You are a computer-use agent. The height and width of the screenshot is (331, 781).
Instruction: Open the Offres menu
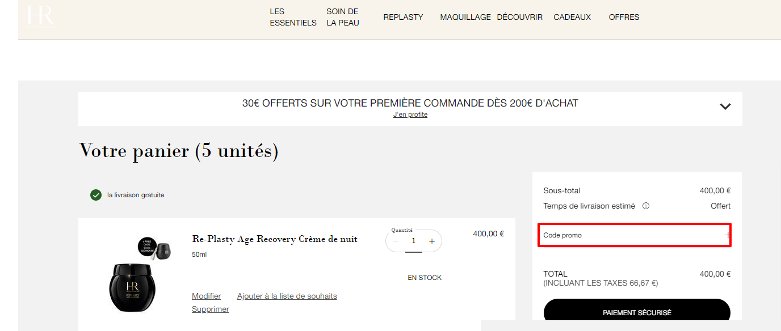624,17
